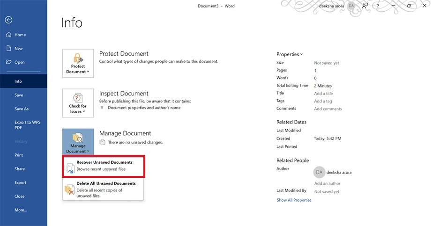Click the "Document3 - Word" window title
This screenshot has width=432, height=226.
point(216,6)
